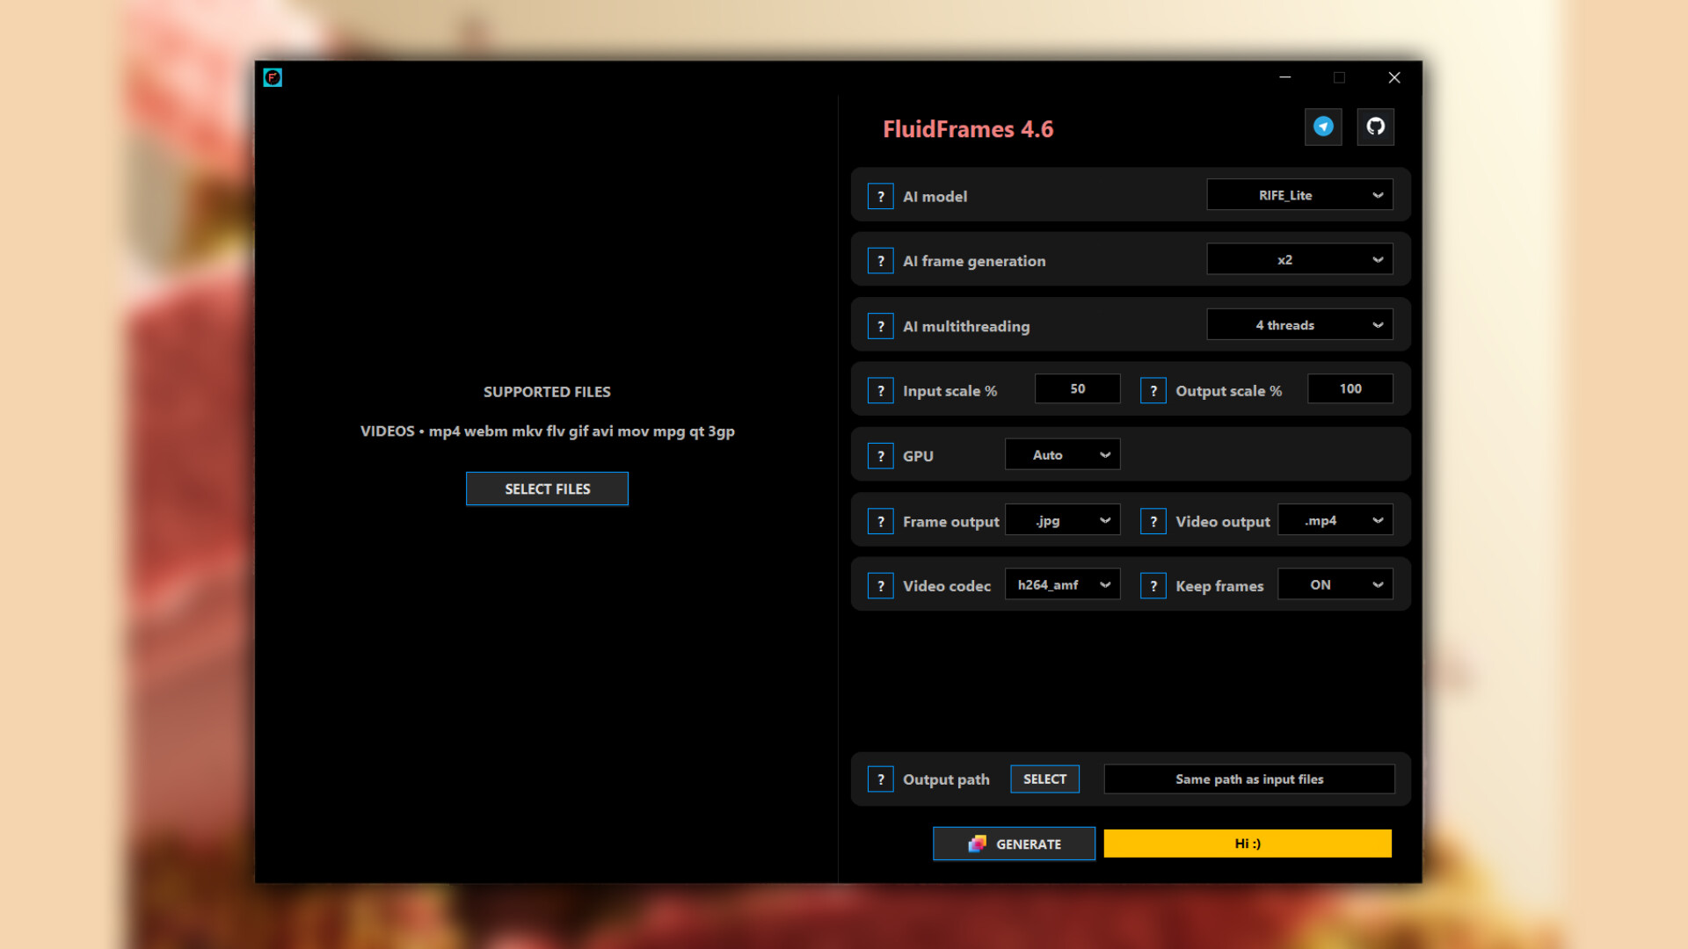Open help for Video codec setting
Viewport: 1688px width, 949px height.
click(881, 584)
